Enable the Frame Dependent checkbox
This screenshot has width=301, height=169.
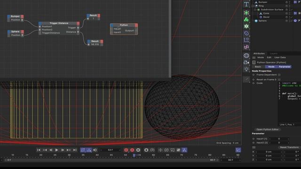279,75
